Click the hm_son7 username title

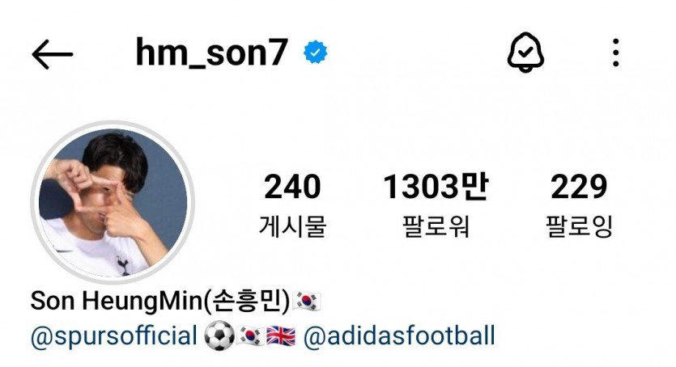[211, 53]
